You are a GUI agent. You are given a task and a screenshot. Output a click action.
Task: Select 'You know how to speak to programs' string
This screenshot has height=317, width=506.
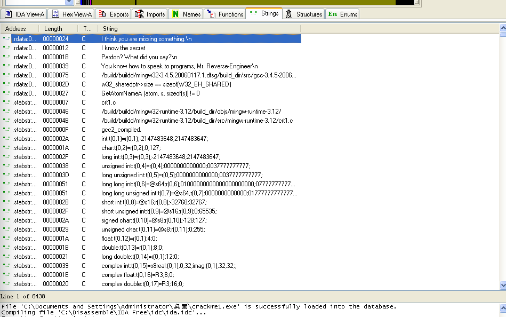[180, 66]
